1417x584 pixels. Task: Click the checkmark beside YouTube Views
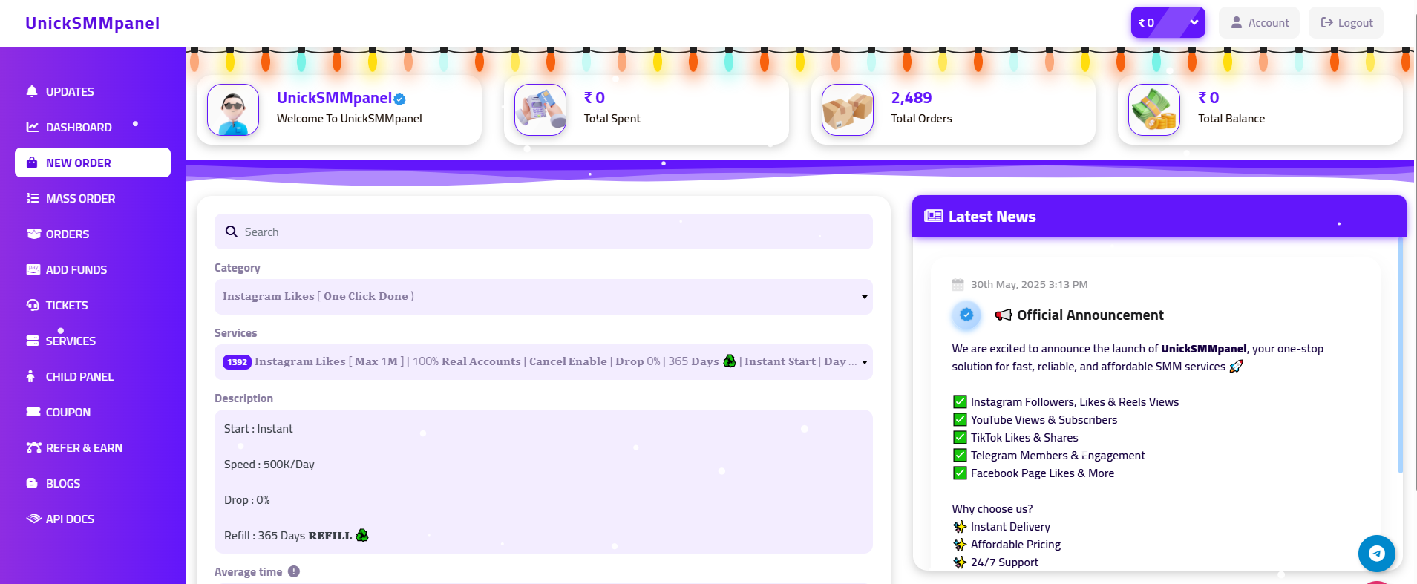960,419
